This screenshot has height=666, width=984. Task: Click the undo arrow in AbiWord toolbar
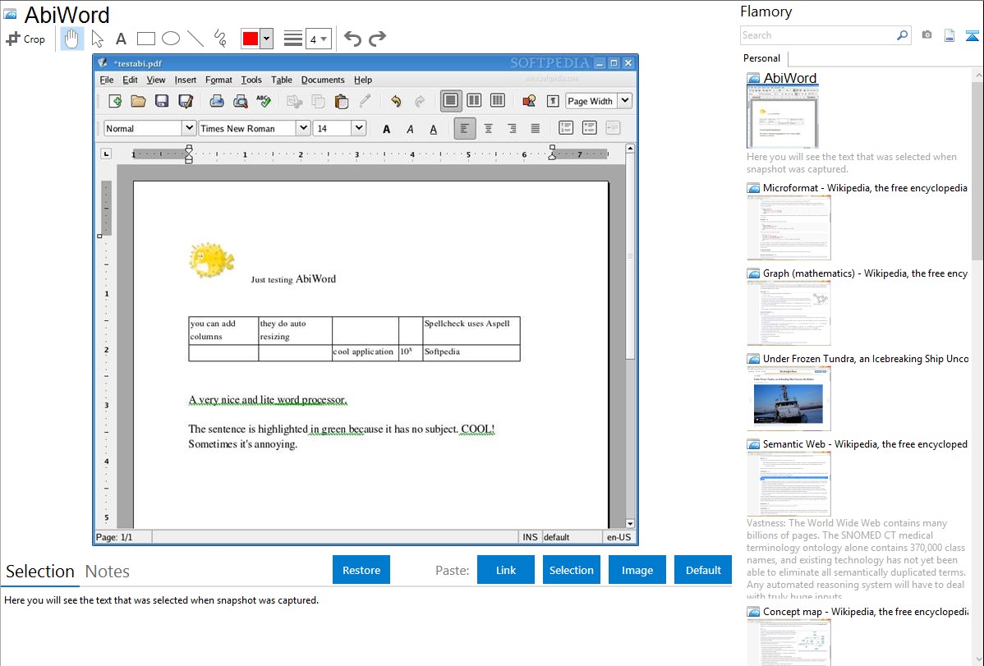click(x=396, y=101)
